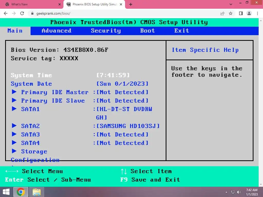Viewport: 263px width, 197px height.
Task: Open the Chrome three-dot menu
Action: (257, 13)
